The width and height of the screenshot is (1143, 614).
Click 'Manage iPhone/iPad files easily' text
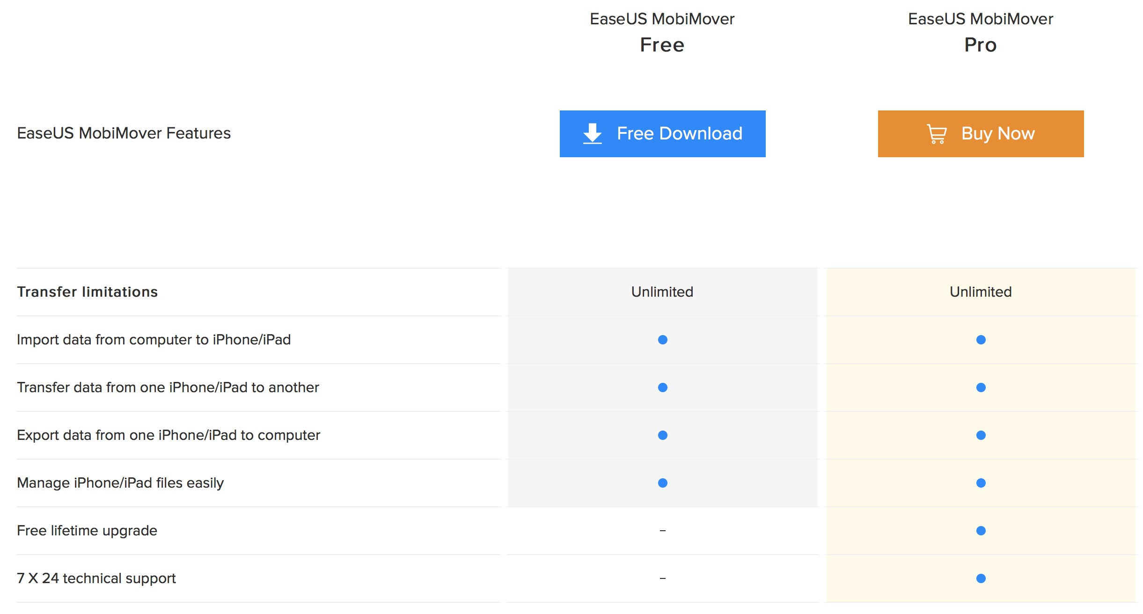(120, 483)
